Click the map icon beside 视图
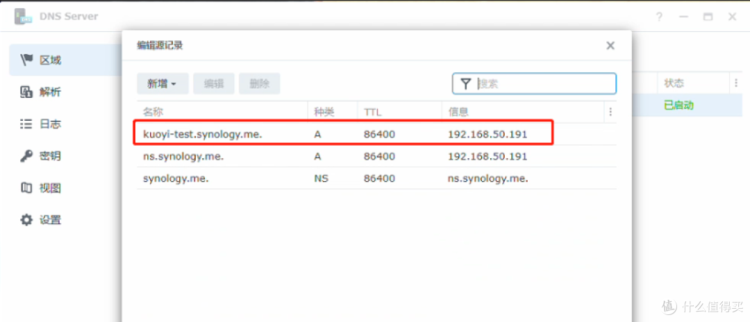The height and width of the screenshot is (322, 750). [26, 188]
